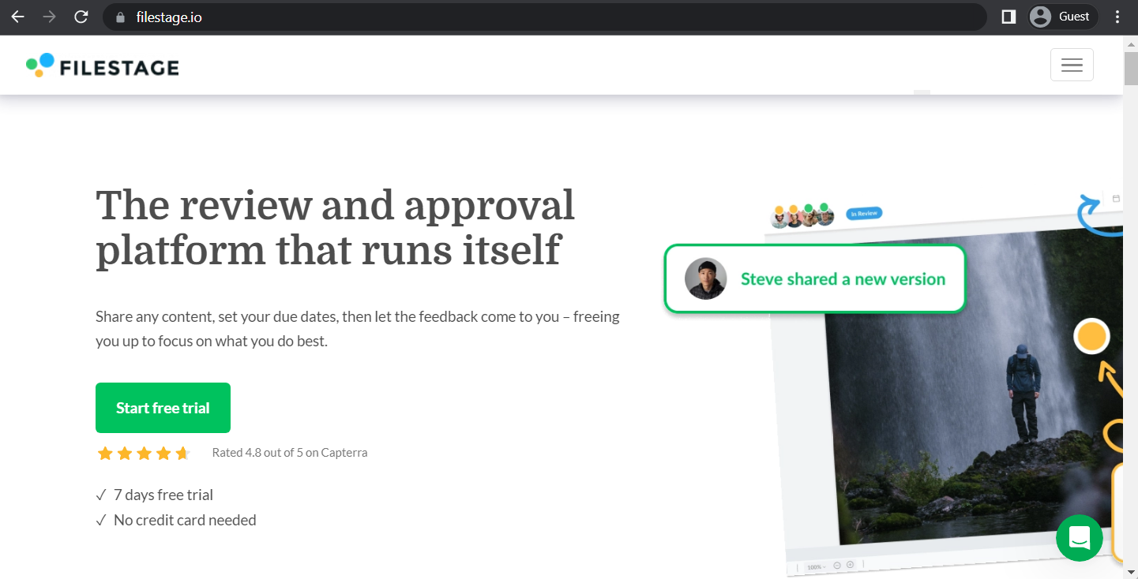Open Chrome three-dot menu
1138x579 pixels.
[x=1117, y=17]
